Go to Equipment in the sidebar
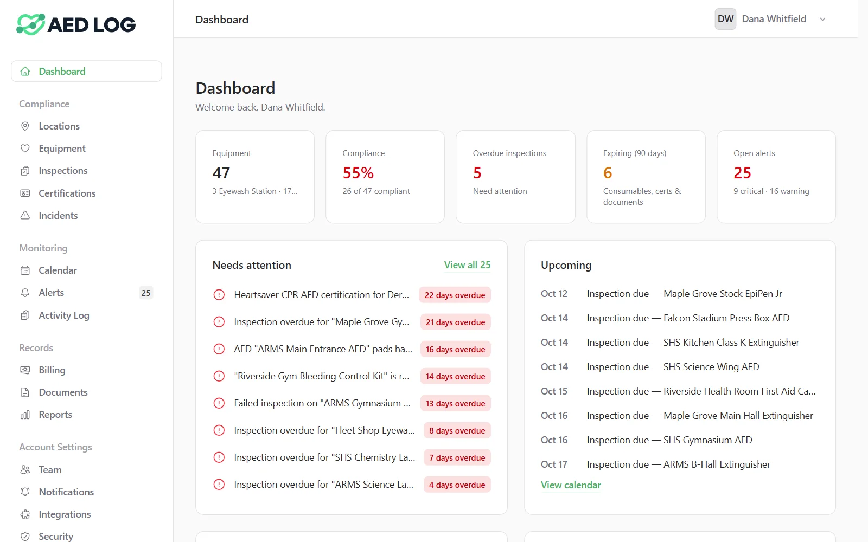The width and height of the screenshot is (868, 542). tap(86, 149)
